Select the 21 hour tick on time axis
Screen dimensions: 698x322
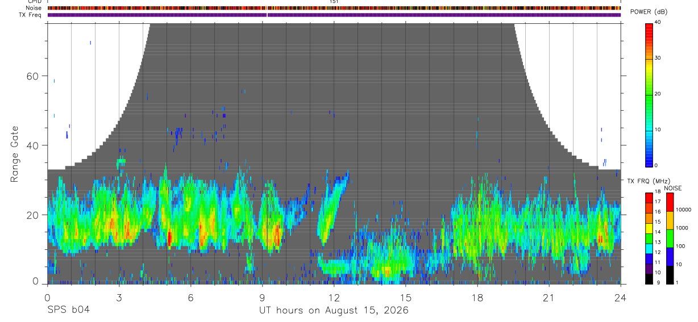pyautogui.click(x=549, y=298)
